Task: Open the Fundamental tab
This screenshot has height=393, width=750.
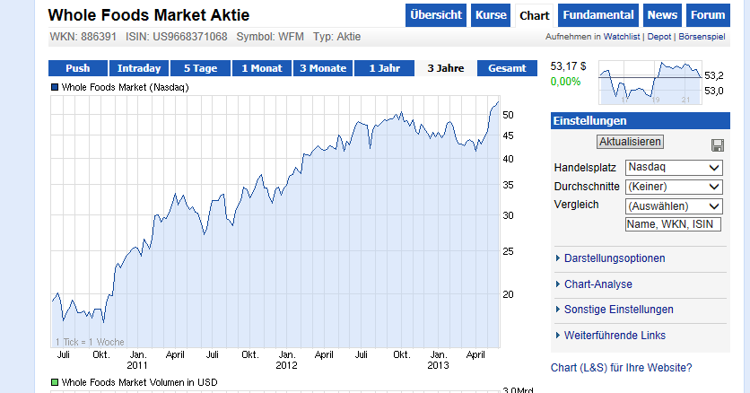Action: coord(598,15)
